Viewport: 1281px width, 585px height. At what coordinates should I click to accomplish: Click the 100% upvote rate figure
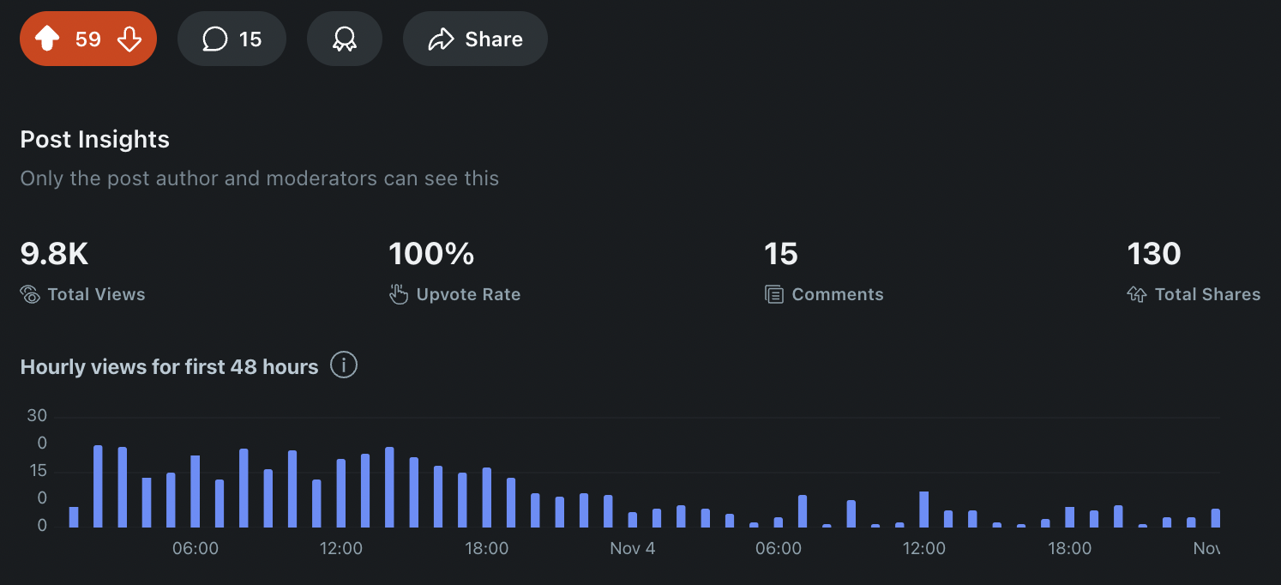[x=431, y=254]
